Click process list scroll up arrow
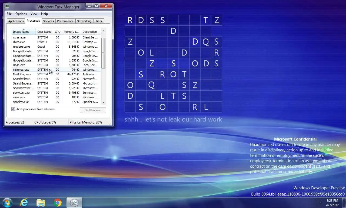The image size is (346, 208). (104, 31)
